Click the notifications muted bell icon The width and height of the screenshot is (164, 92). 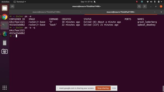[95, 2]
